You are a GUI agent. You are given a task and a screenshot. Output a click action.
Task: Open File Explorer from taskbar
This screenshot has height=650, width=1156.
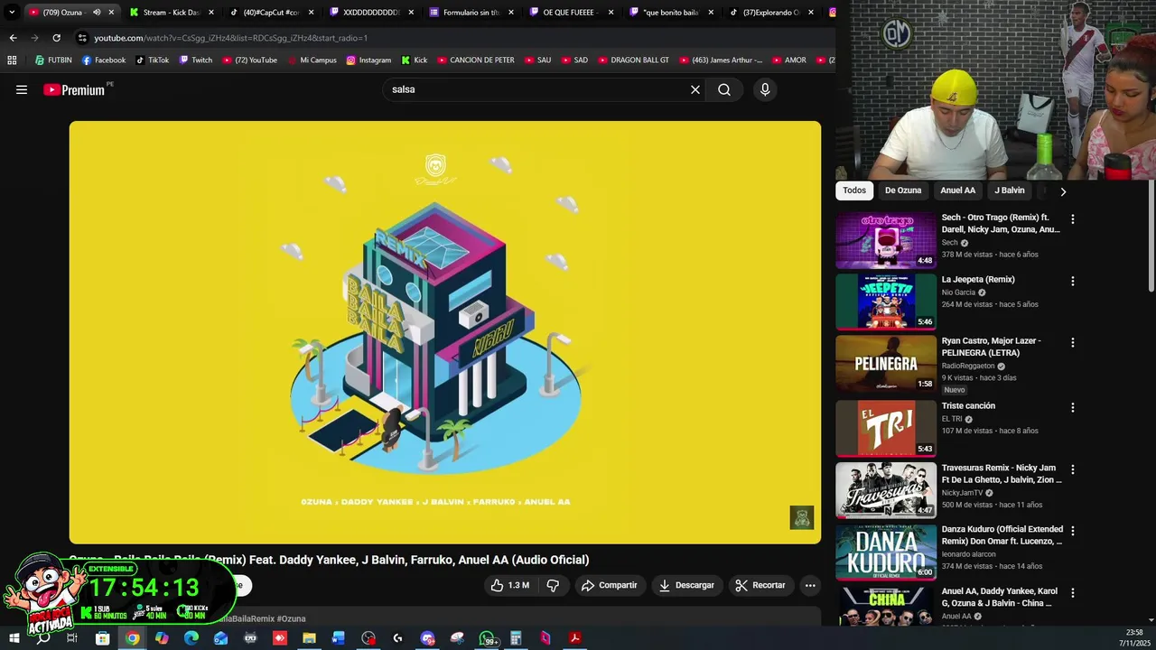[309, 638]
